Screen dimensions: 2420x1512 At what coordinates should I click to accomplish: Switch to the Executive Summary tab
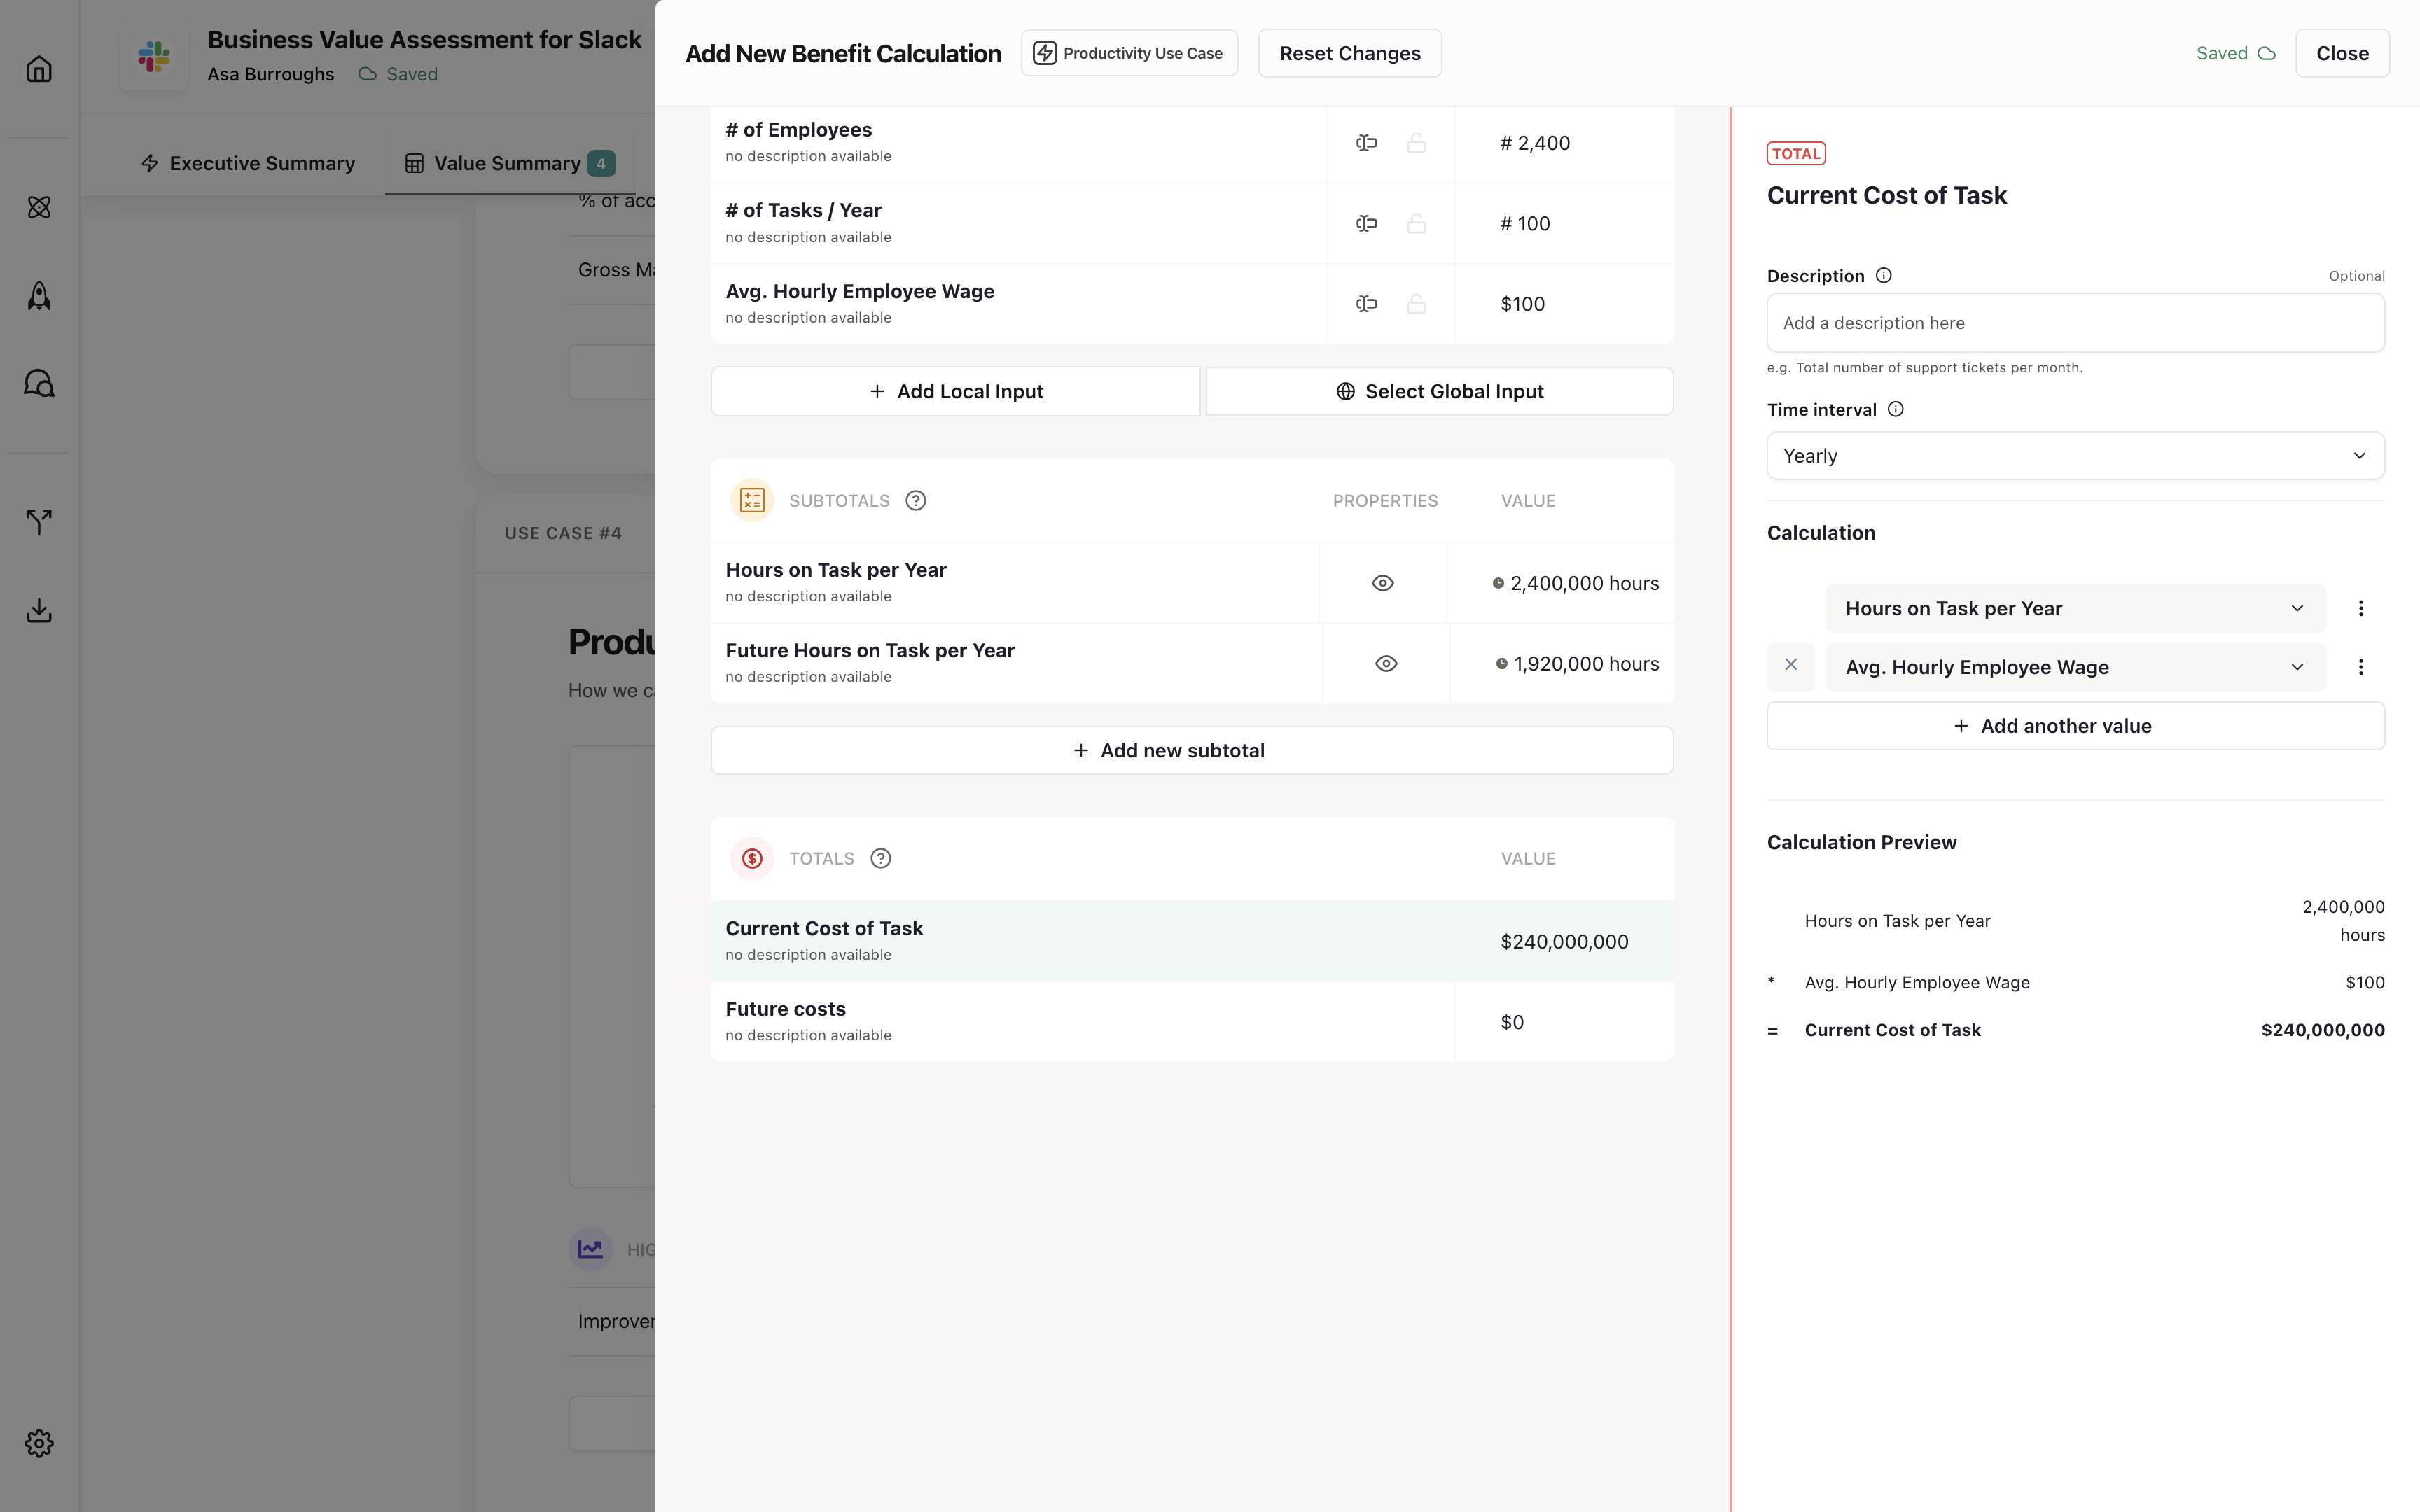click(x=247, y=163)
